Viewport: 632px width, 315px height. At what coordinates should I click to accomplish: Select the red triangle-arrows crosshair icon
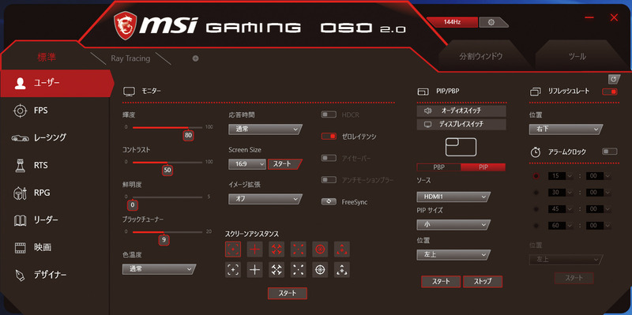click(x=342, y=249)
